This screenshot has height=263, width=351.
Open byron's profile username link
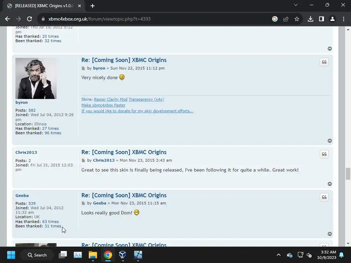(x=22, y=102)
